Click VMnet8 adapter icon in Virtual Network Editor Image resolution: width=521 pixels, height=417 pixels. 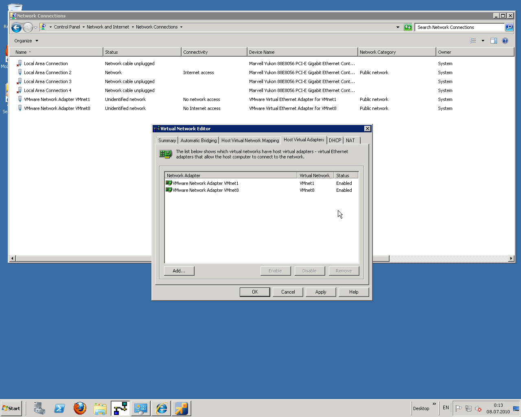click(169, 190)
